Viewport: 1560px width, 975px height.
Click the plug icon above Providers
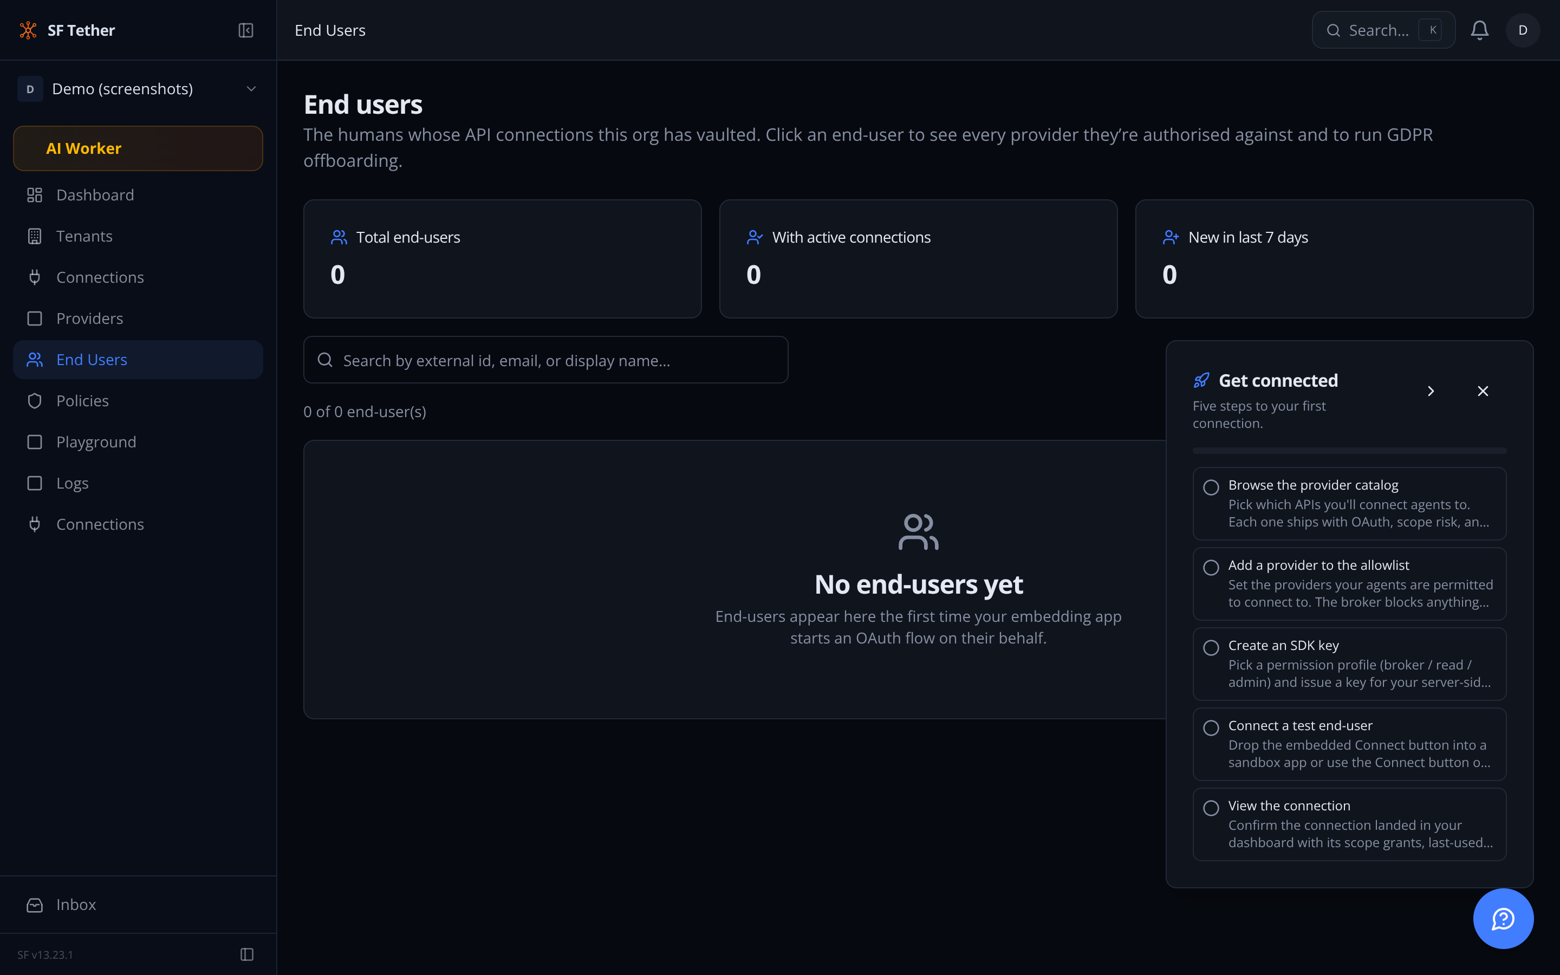click(x=35, y=277)
